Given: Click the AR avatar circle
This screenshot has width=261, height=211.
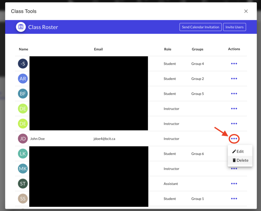Looking at the screenshot, I should click(23, 79).
